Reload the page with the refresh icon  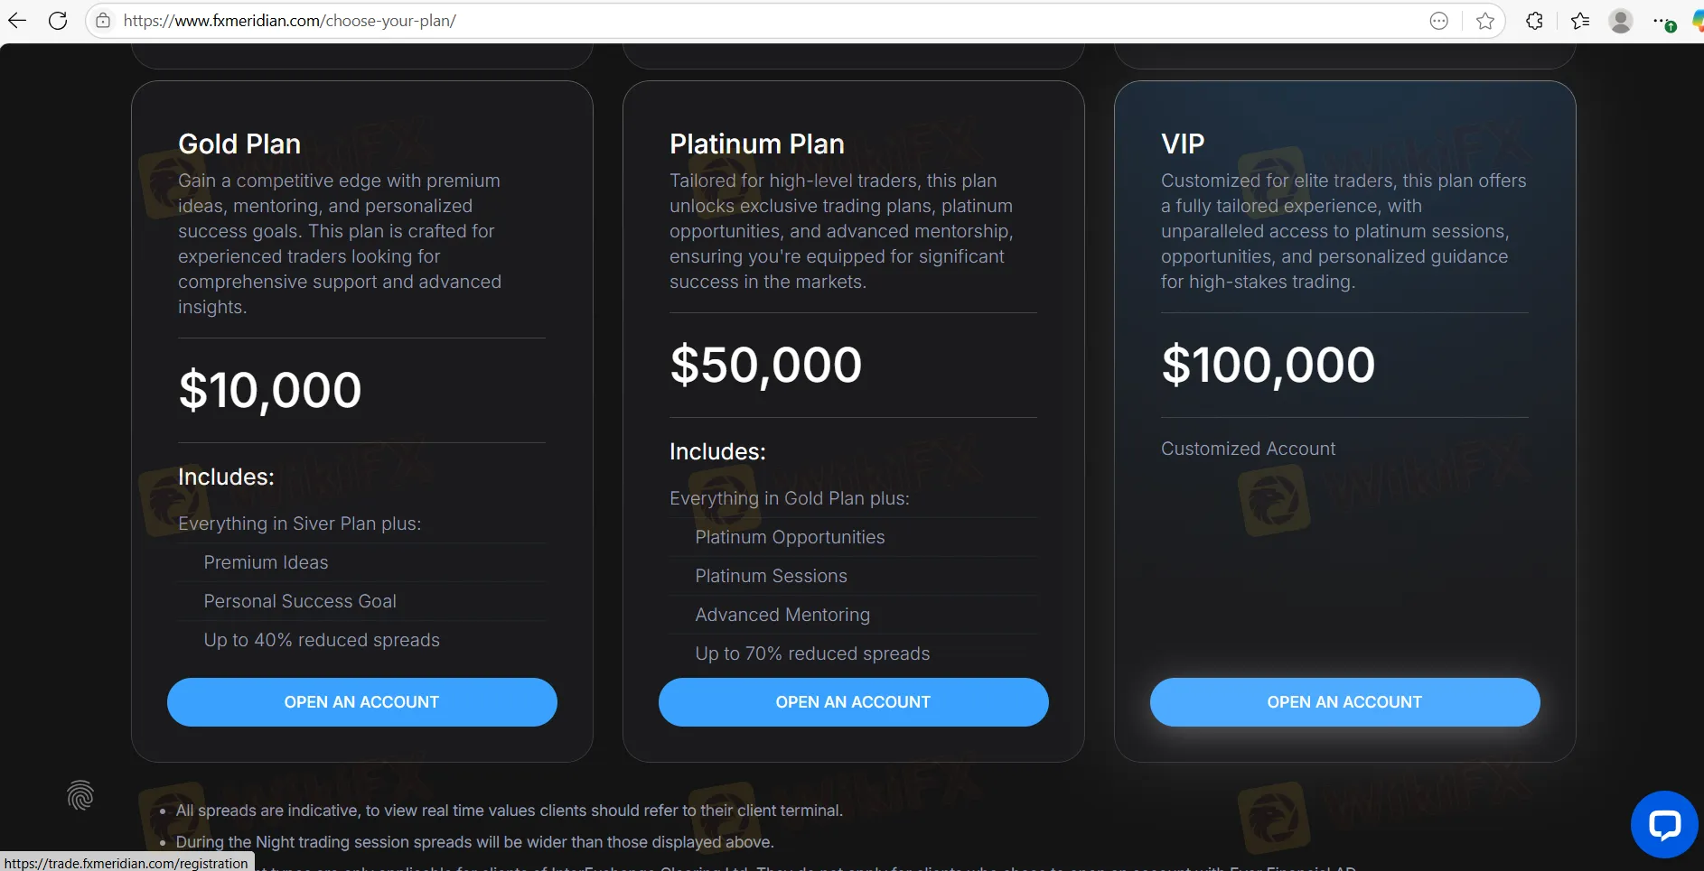pos(58,21)
